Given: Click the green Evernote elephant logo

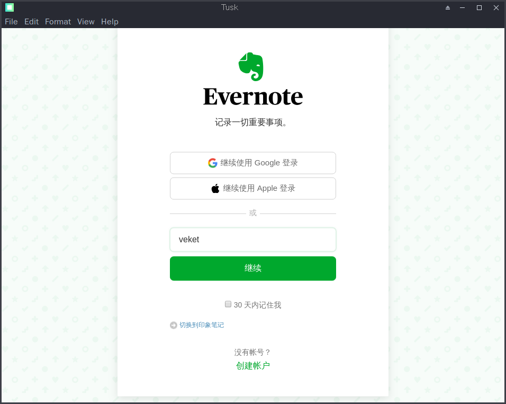Looking at the screenshot, I should 251,67.
